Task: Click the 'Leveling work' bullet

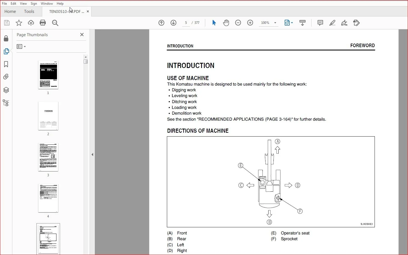Action: pyautogui.click(x=184, y=96)
